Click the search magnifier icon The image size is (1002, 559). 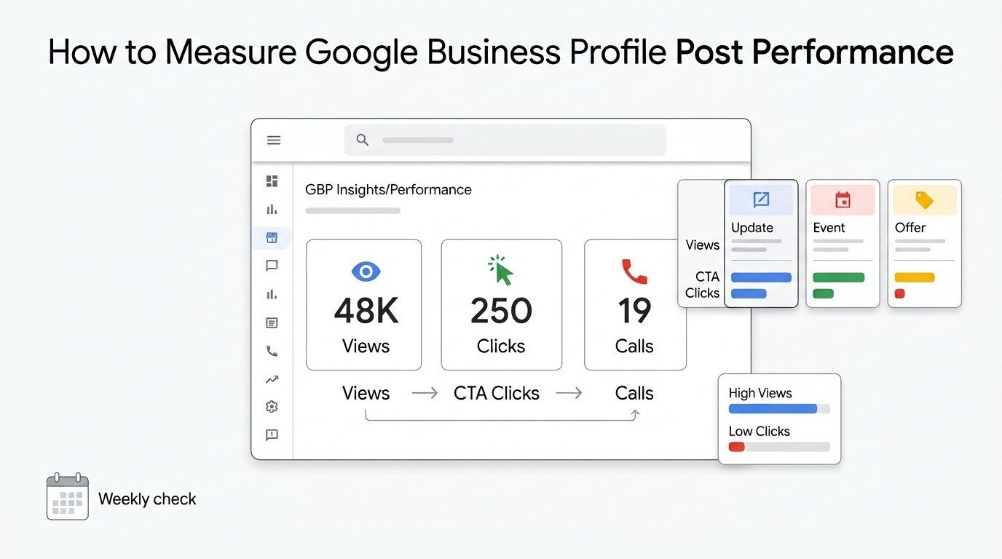tap(362, 140)
